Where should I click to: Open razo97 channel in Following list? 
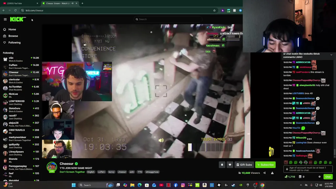[x=21, y=117]
